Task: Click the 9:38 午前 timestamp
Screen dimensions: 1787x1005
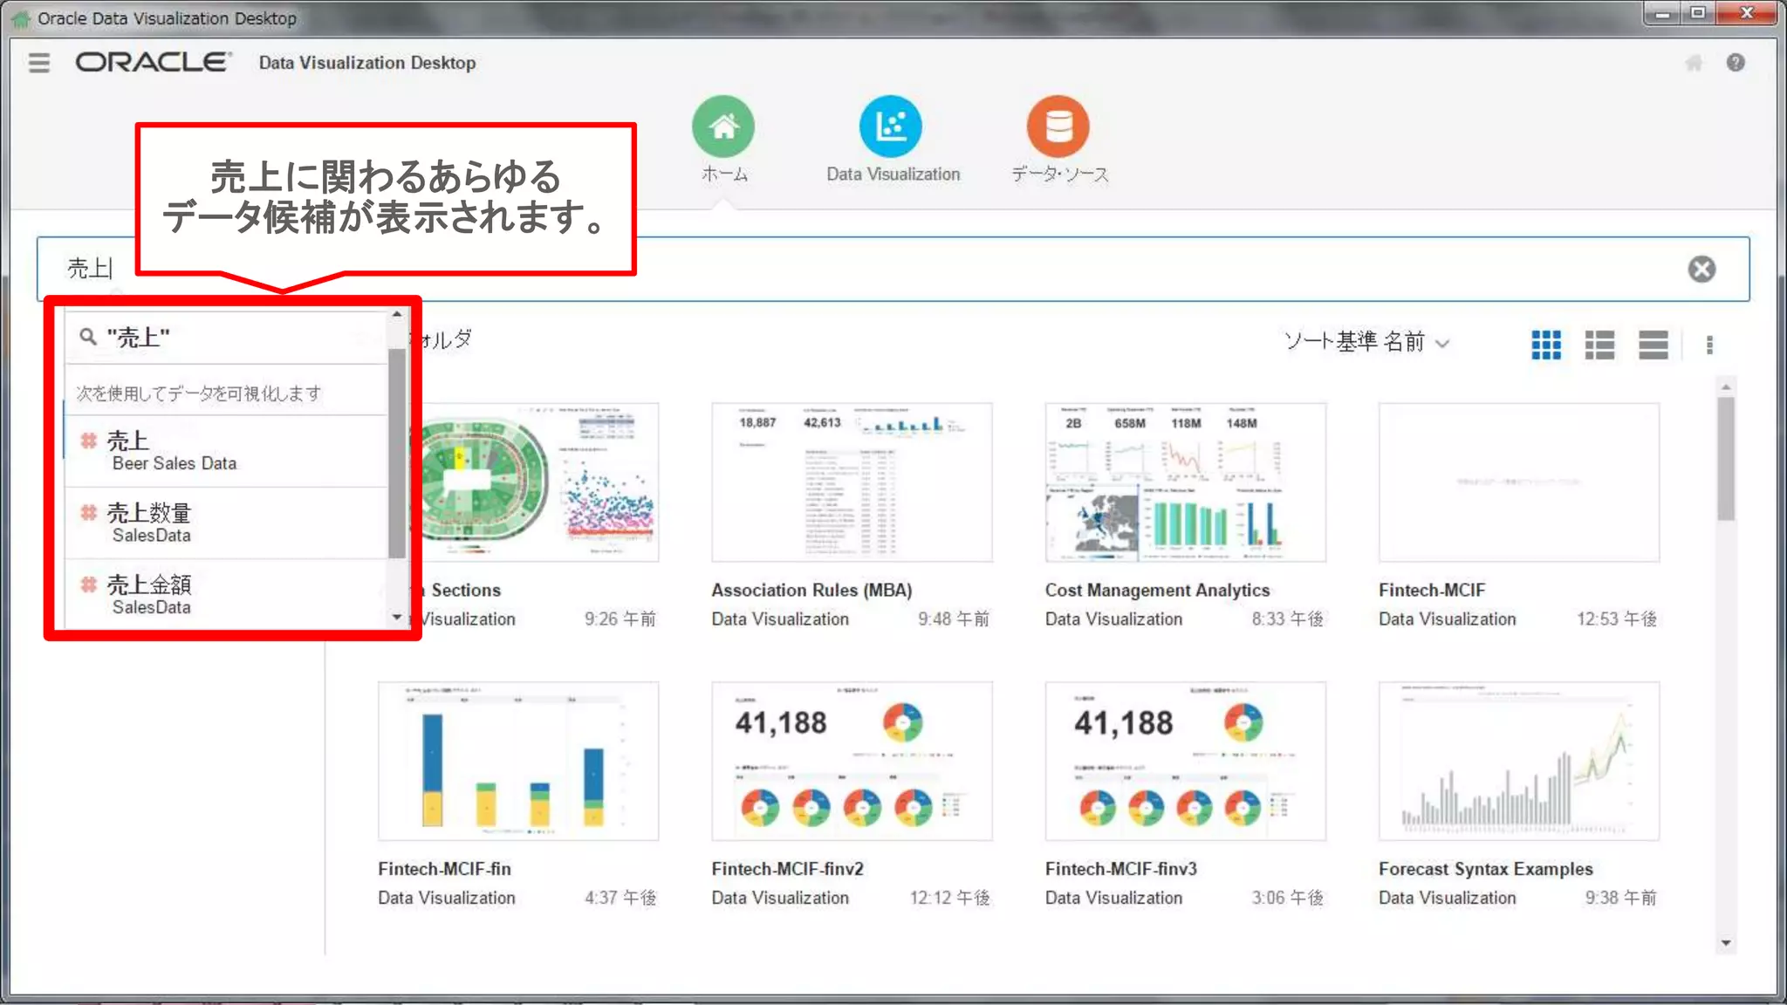Action: 1621,898
